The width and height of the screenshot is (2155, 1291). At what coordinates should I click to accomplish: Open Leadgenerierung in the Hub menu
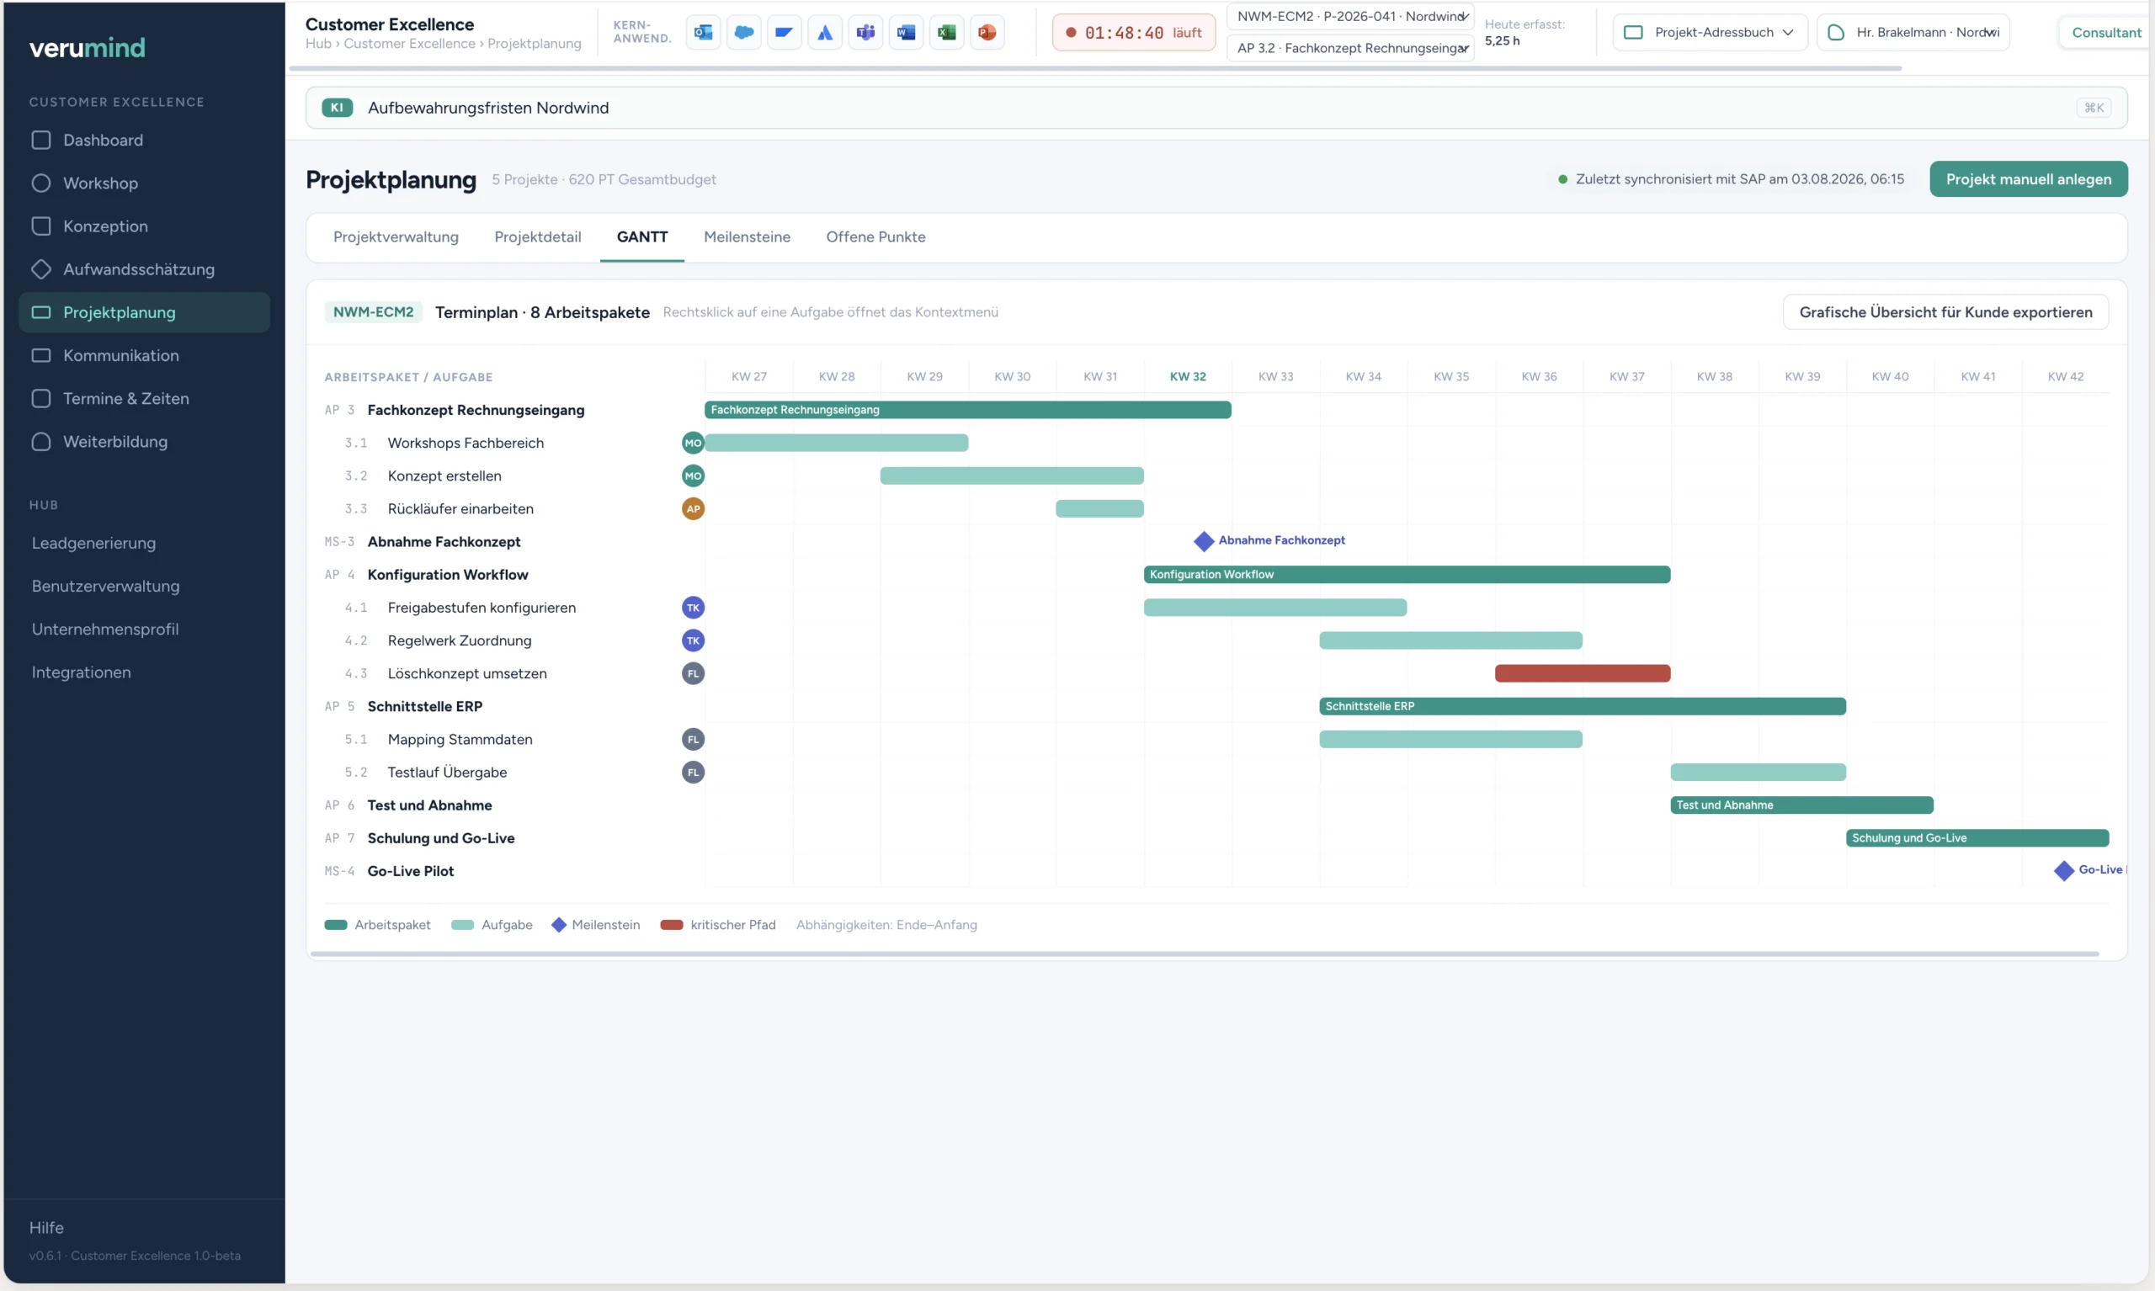(x=94, y=543)
